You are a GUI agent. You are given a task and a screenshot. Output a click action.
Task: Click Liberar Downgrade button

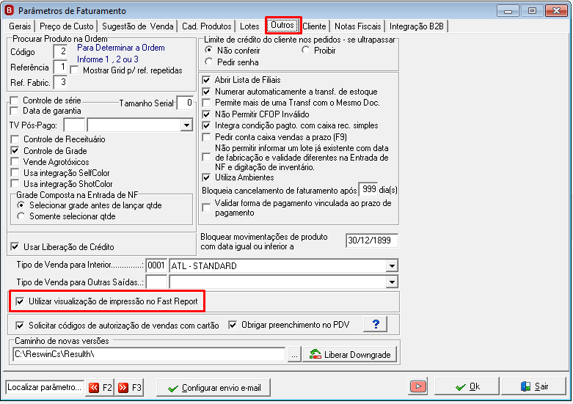350,355
